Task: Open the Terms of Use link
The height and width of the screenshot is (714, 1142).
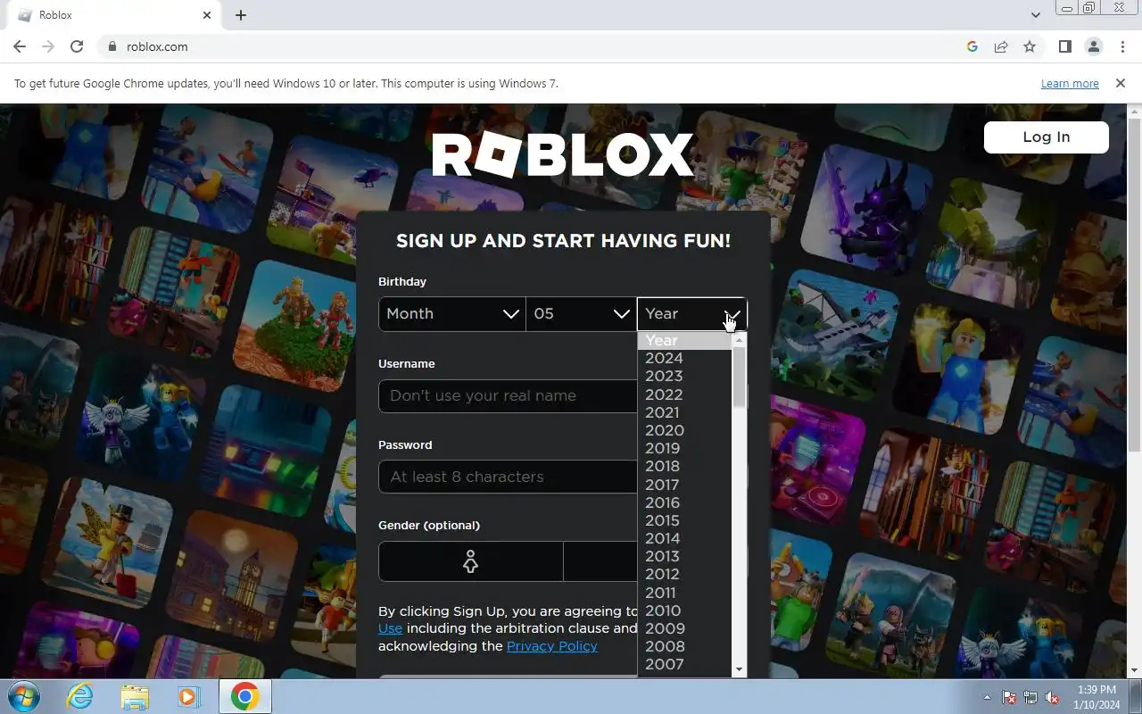Action: pyautogui.click(x=390, y=628)
